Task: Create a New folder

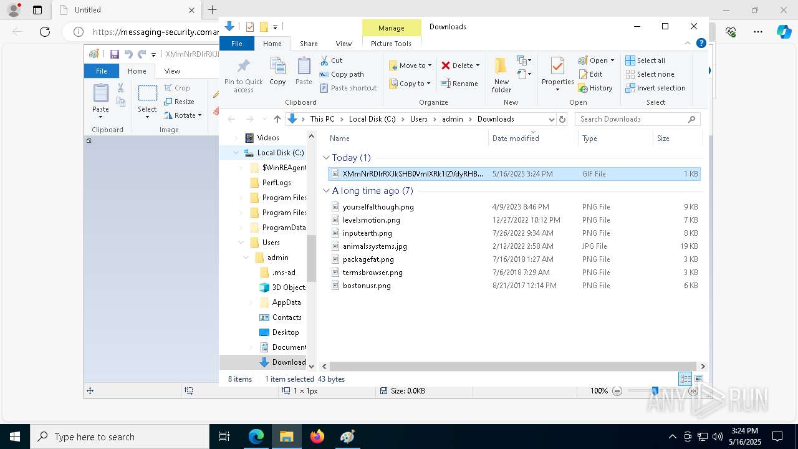Action: click(501, 75)
